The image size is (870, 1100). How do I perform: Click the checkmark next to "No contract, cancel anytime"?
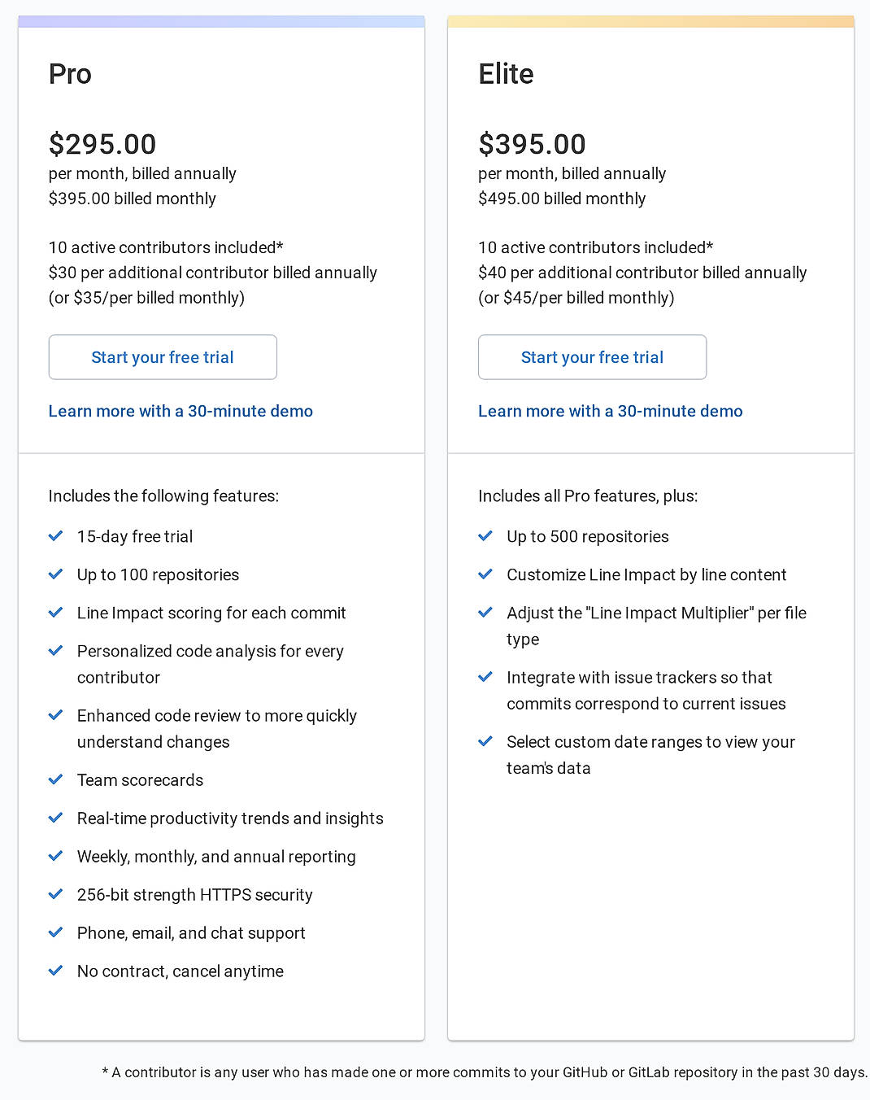click(56, 970)
